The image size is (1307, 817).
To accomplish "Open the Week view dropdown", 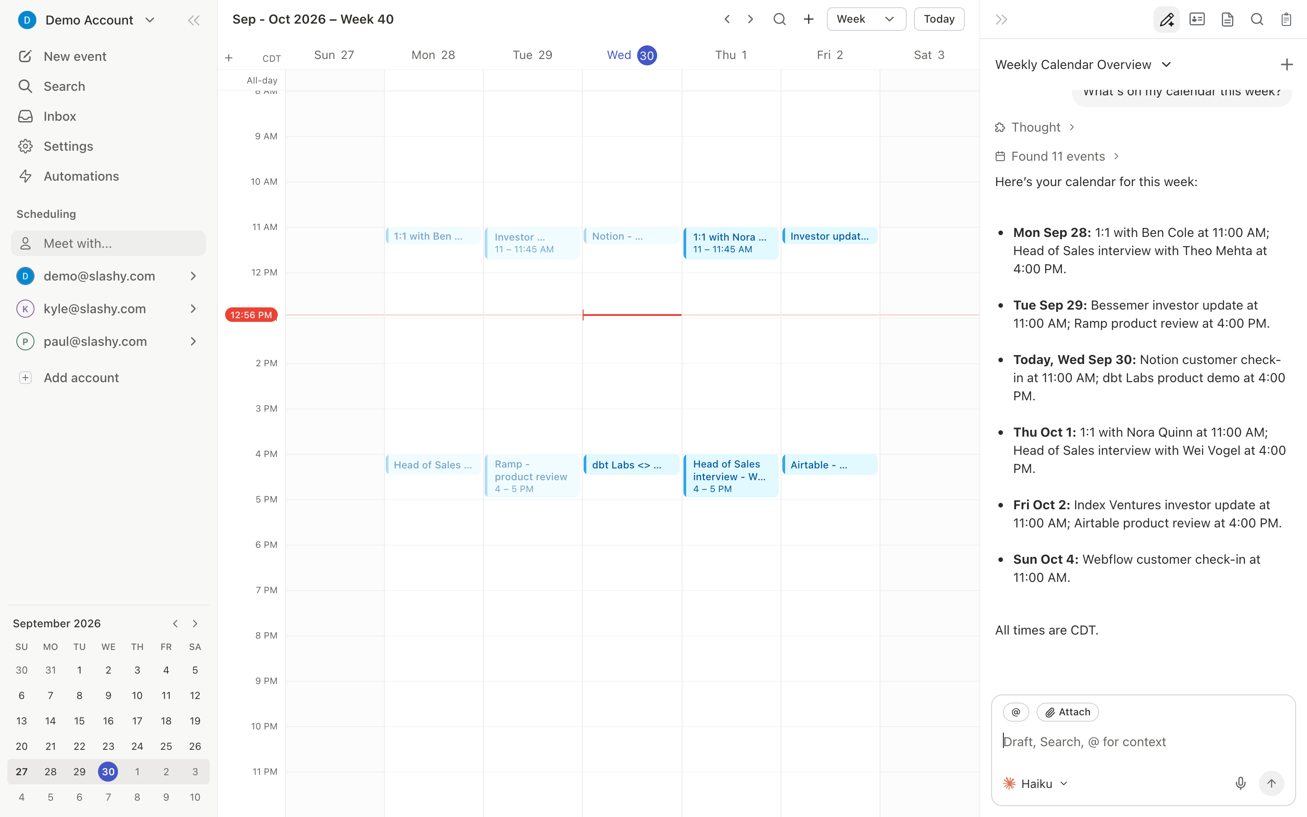I will pyautogui.click(x=866, y=20).
